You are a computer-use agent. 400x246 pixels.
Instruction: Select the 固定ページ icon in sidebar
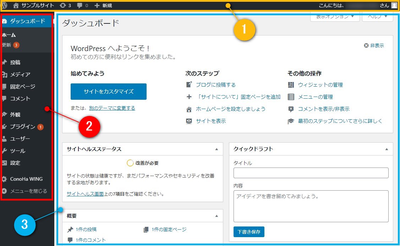coord(4,87)
